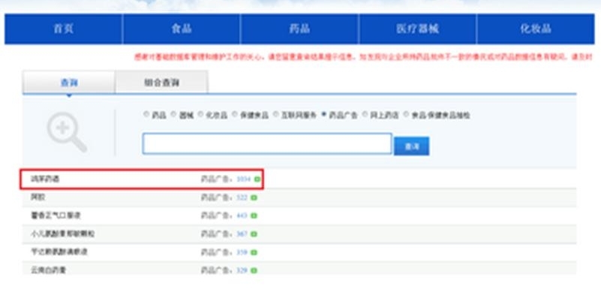Select the 查询 tab

69,82
